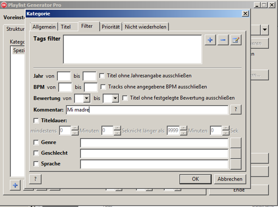Enable Titel ohne Jahresangabe ausschließen checkbox
The height and width of the screenshot is (207, 278).
coord(102,76)
